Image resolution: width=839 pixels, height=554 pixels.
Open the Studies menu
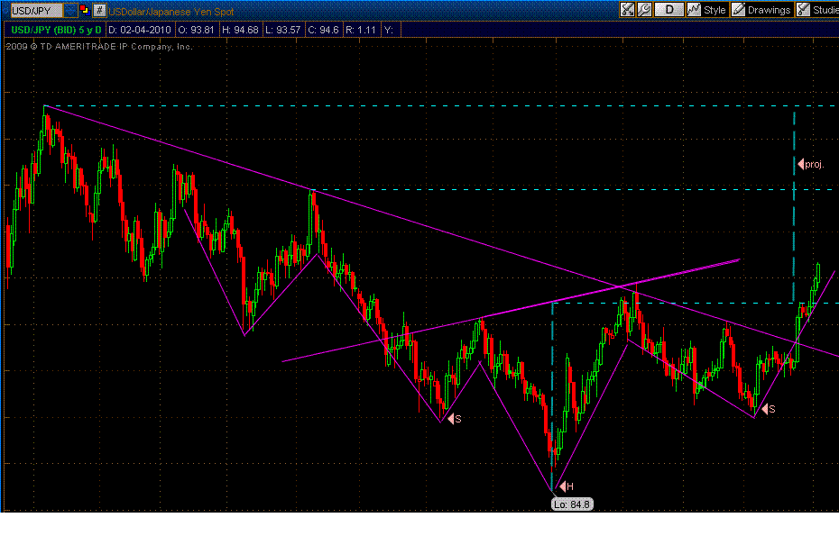click(825, 10)
